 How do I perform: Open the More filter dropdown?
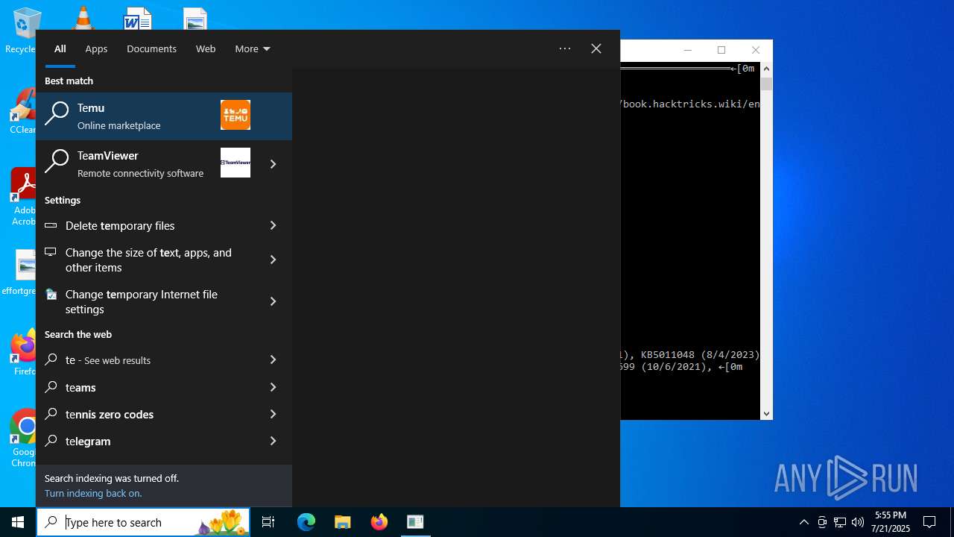[252, 48]
